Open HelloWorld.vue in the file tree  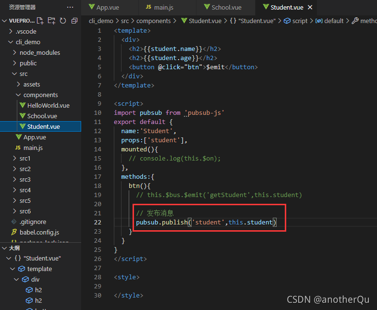click(x=49, y=106)
